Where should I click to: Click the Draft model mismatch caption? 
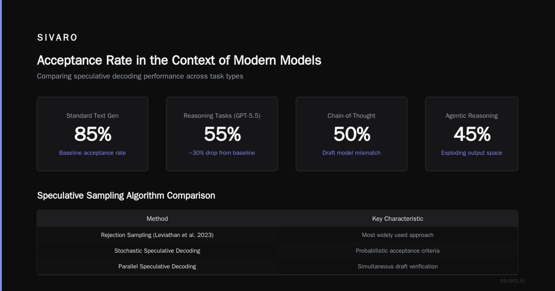[351, 153]
